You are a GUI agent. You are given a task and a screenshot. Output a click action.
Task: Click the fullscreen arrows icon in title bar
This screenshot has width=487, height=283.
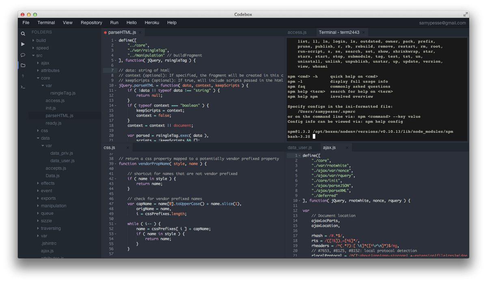click(x=465, y=14)
